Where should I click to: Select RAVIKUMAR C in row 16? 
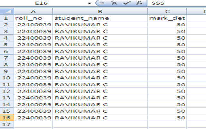pos(100,118)
